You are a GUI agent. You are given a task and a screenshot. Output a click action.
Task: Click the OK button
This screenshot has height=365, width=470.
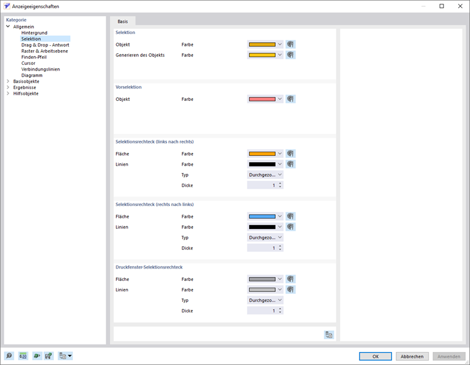point(375,356)
